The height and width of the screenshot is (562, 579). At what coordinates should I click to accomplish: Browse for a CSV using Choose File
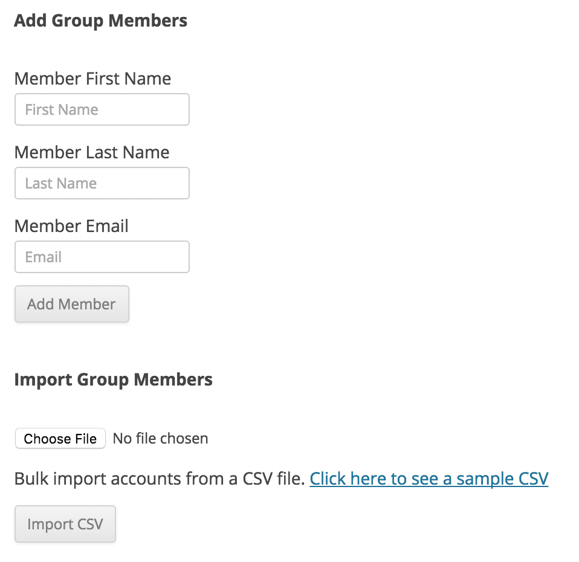[x=60, y=438]
